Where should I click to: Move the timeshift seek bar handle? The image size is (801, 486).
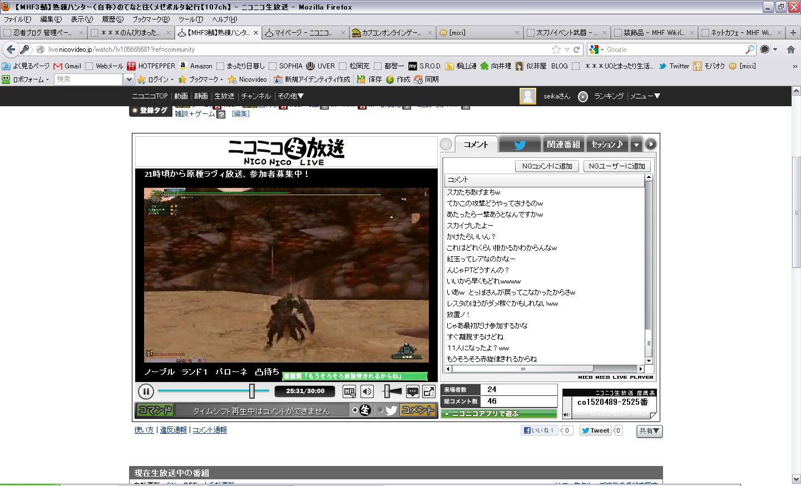[252, 391]
